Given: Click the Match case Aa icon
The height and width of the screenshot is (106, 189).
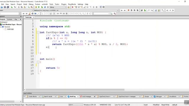Looking at the screenshot, I should [x=35, y=14].
